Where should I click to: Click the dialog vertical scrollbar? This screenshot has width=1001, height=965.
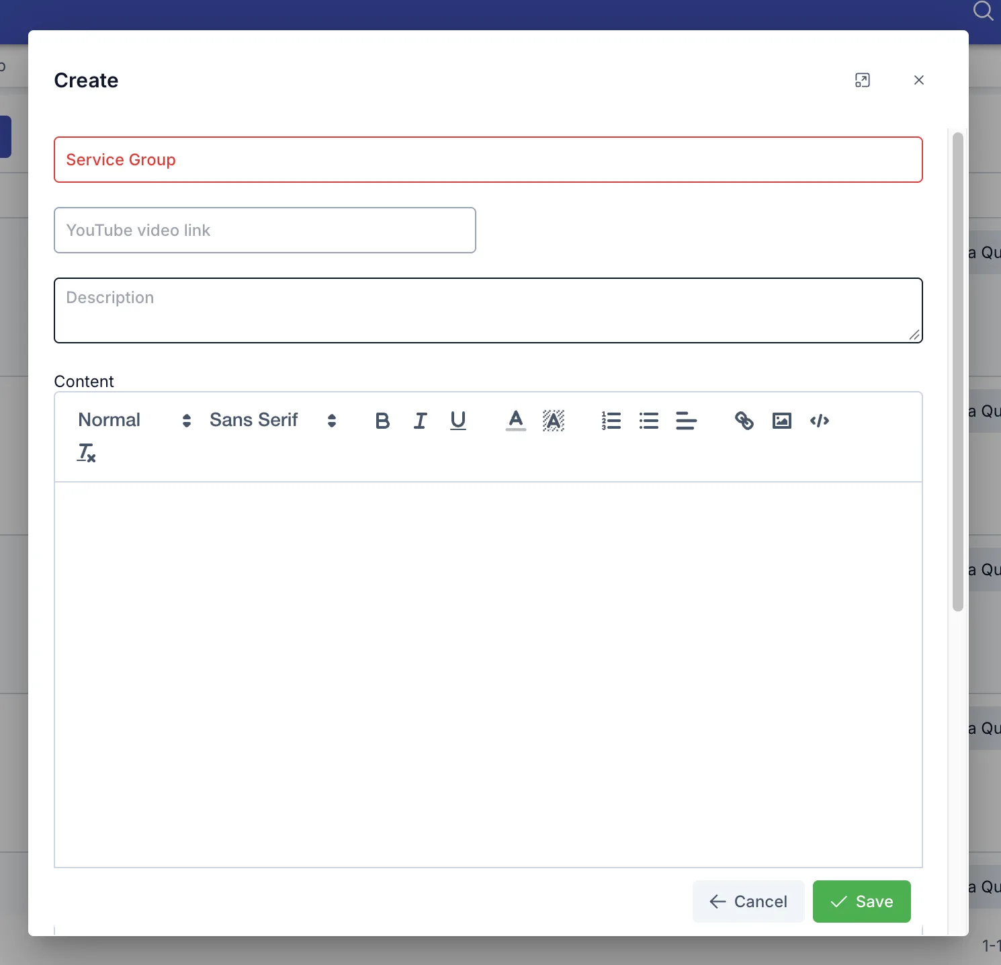tap(958, 372)
